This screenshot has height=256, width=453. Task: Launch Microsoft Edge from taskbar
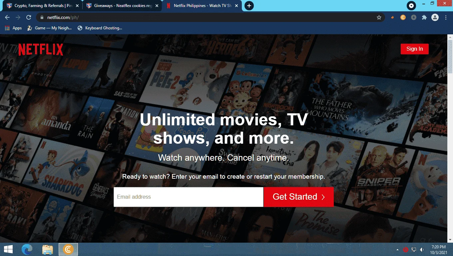27,249
